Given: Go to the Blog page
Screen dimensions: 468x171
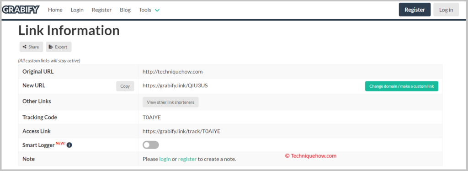Looking at the screenshot, I should click(125, 10).
